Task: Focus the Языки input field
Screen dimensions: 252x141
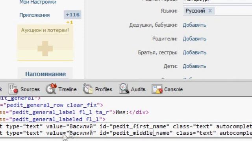Action: point(217,11)
